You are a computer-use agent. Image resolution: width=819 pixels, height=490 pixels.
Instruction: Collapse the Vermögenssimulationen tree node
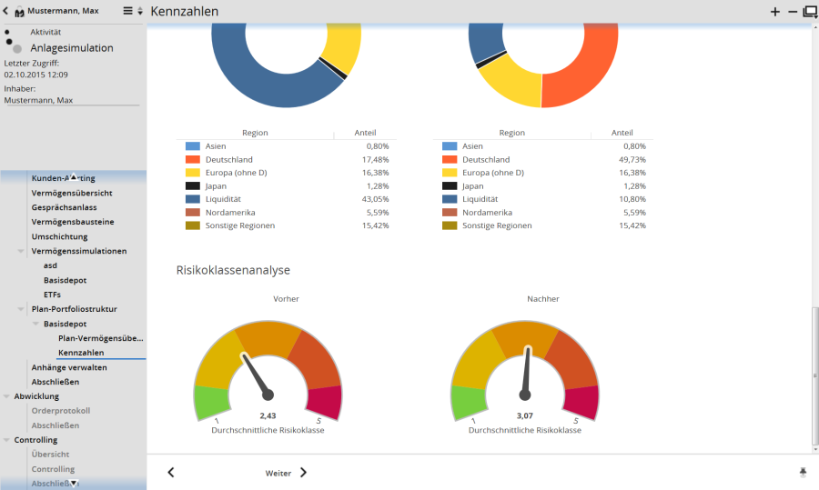tap(21, 251)
